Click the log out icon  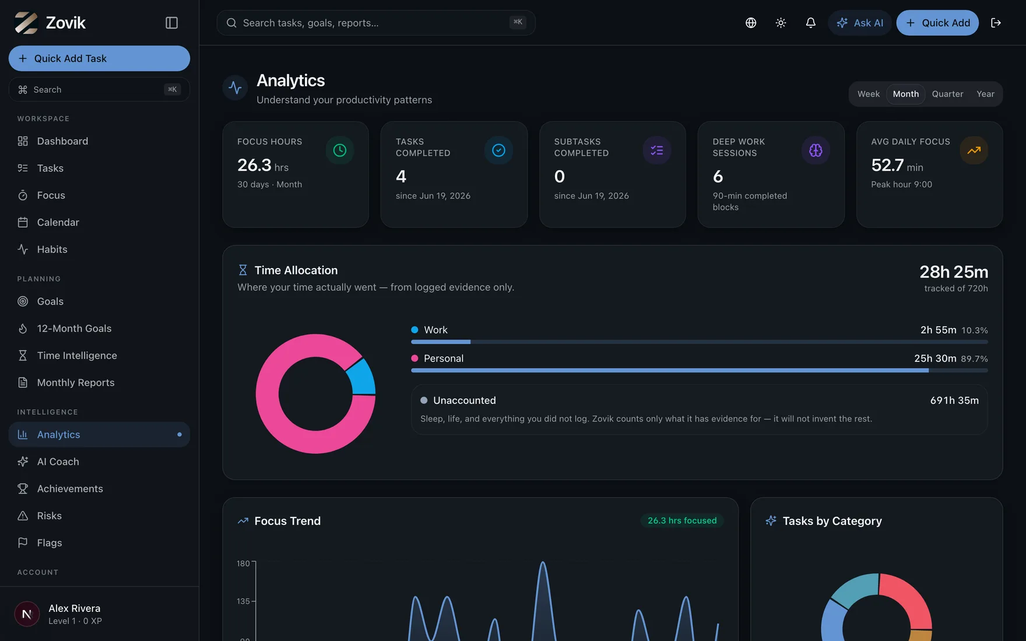[996, 23]
